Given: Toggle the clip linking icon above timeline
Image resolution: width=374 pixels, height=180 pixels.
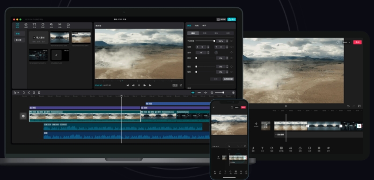Looking at the screenshot, I should click(199, 93).
